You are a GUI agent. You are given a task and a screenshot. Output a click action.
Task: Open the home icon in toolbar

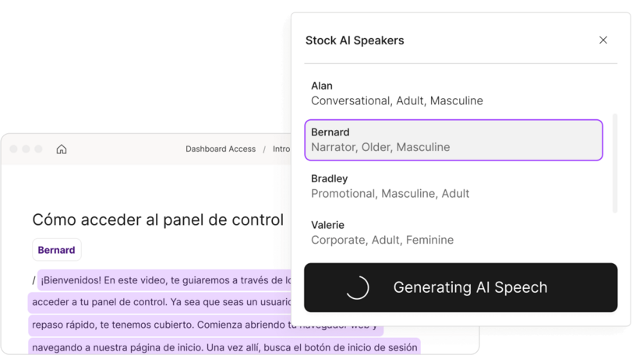tap(62, 149)
